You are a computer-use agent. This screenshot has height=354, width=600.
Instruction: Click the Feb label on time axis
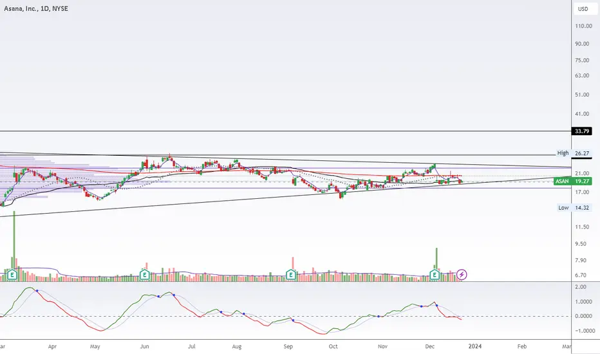(522, 346)
